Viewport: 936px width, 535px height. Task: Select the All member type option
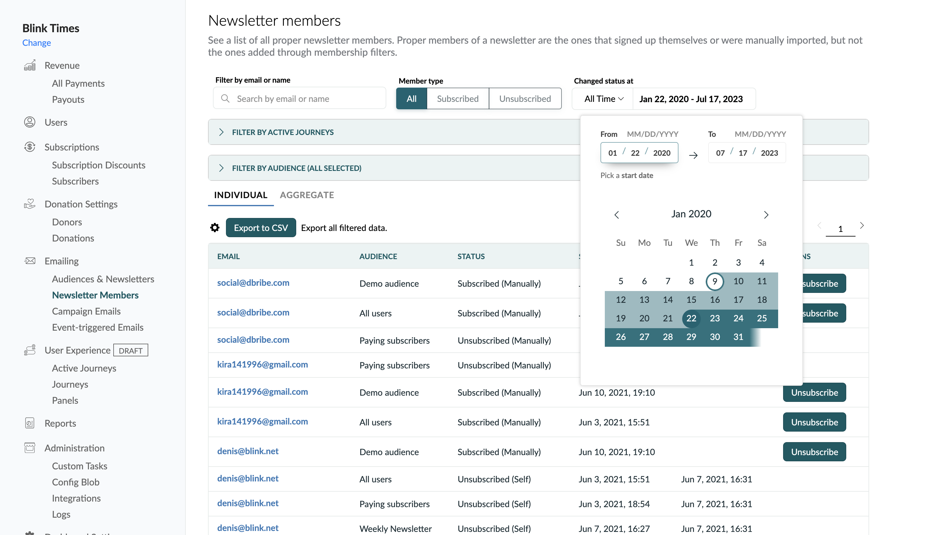coord(411,98)
